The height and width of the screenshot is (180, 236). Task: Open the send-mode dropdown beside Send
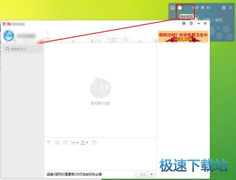click(152, 174)
